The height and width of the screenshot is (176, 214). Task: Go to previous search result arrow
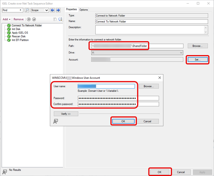pos(52,10)
